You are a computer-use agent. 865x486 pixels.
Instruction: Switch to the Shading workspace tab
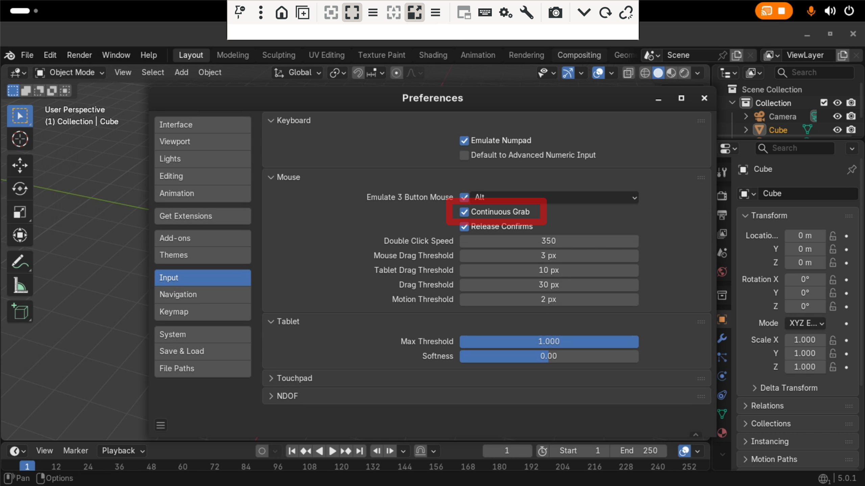(x=433, y=55)
